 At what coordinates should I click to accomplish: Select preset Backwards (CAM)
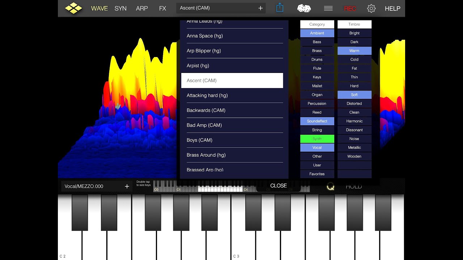click(x=232, y=110)
